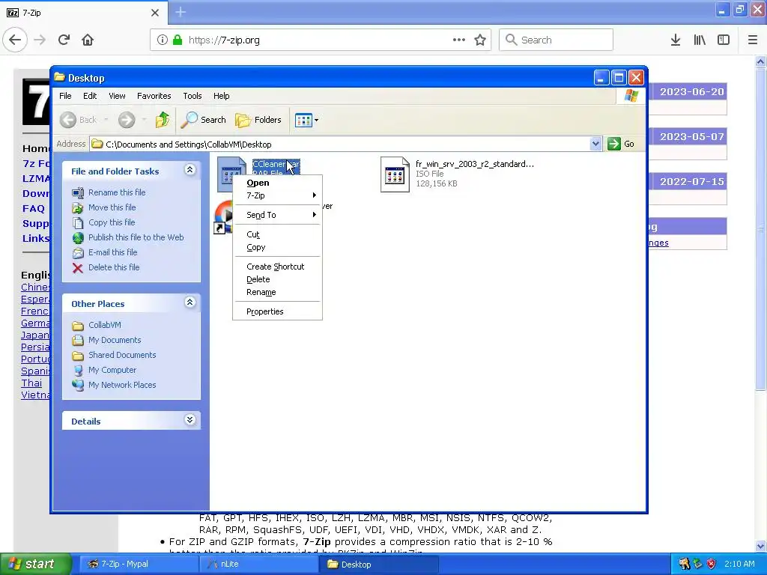Viewport: 767px width, 575px height.
Task: Bookmark this page with star icon
Action: coord(480,40)
